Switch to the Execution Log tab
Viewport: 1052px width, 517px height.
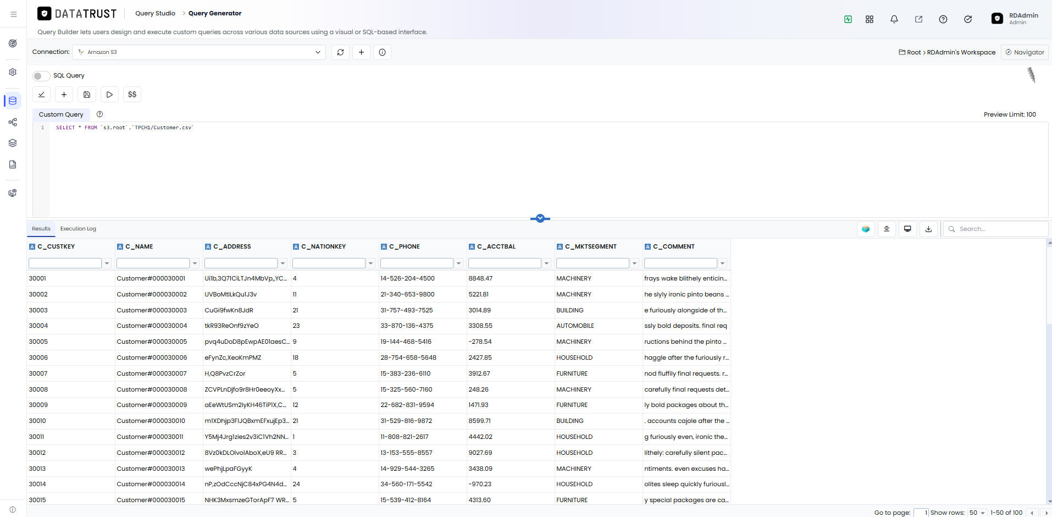(x=78, y=229)
